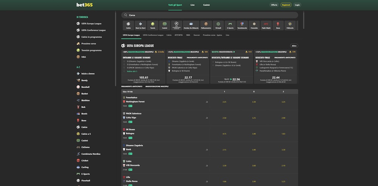The height and width of the screenshot is (186, 378).
Task: Select the Hockey Su Ghiaccio tile
Action: coord(191,25)
